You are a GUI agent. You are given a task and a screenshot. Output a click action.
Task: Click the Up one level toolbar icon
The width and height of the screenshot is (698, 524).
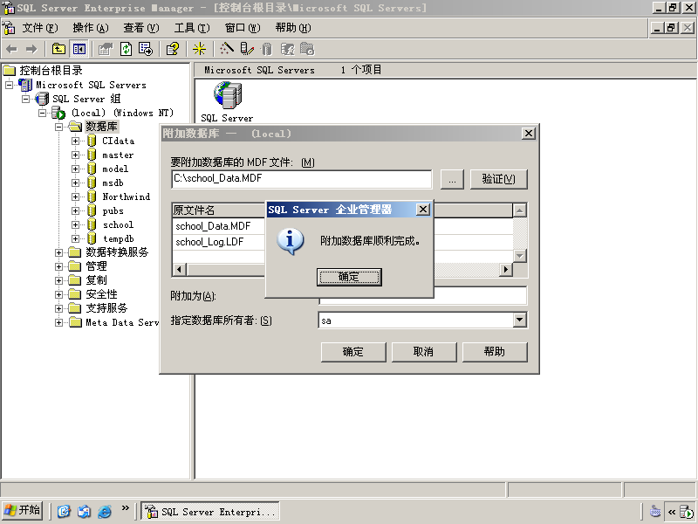point(58,49)
